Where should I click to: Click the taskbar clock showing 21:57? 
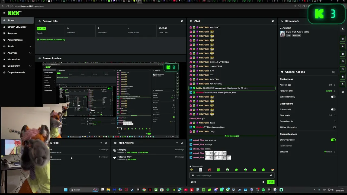click(x=340, y=190)
